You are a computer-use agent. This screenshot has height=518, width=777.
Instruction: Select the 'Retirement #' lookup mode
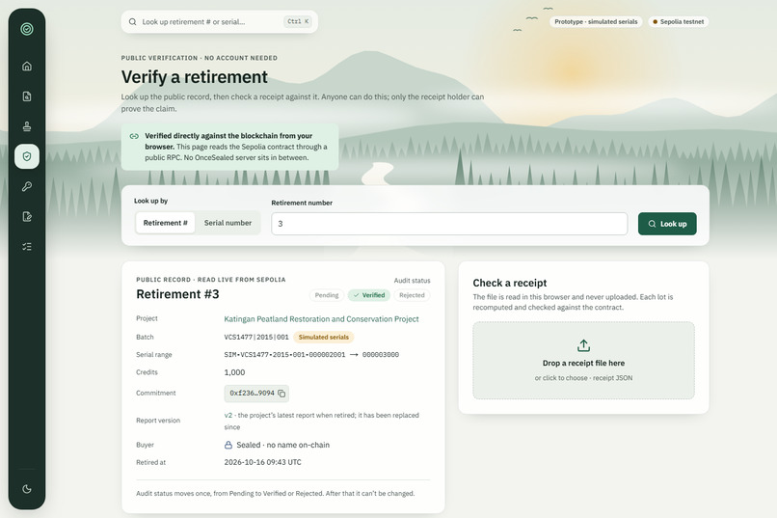(x=166, y=223)
